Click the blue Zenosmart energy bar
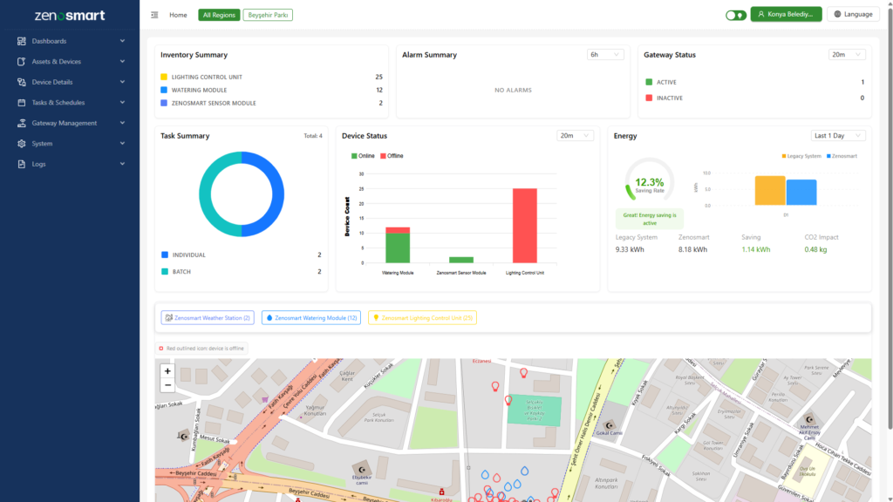This screenshot has height=502, width=893. click(x=801, y=193)
